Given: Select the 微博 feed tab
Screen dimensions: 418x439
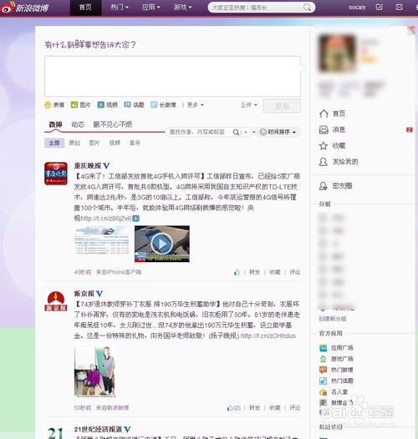Looking at the screenshot, I should [55, 124].
